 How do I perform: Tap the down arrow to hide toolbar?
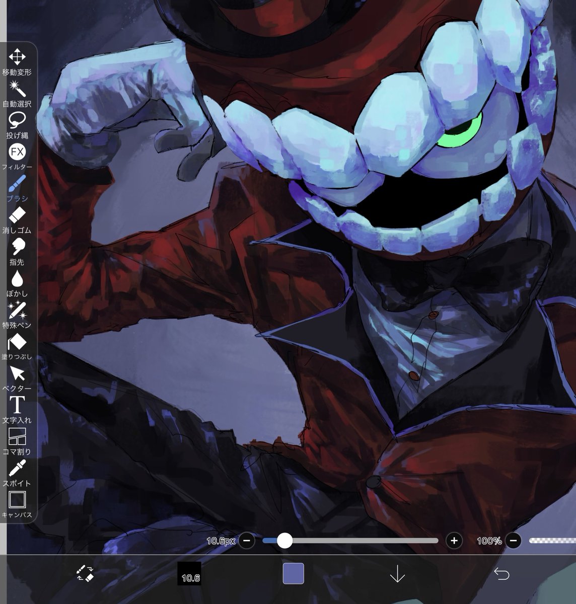click(x=397, y=574)
